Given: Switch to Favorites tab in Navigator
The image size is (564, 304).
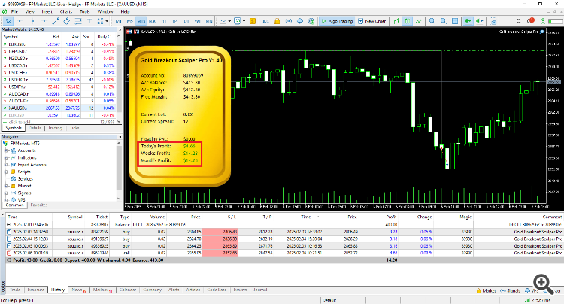Looking at the screenshot, I should pos(39,205).
